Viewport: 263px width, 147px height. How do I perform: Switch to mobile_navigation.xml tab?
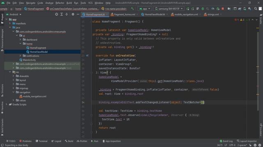pyautogui.click(x=186, y=15)
